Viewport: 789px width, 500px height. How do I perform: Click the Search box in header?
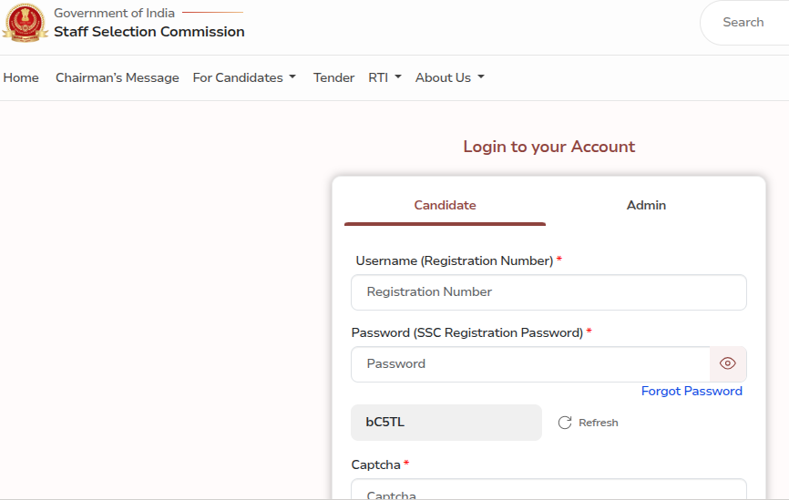click(x=743, y=23)
